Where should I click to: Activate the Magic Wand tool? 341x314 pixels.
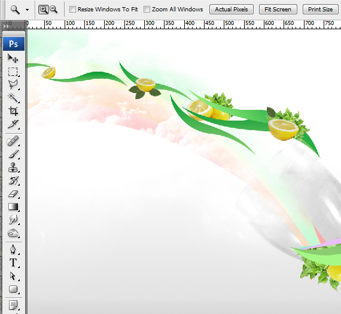[x=13, y=98]
